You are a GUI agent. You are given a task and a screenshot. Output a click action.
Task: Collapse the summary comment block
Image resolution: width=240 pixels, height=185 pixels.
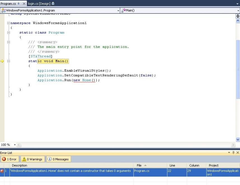pyautogui.click(x=9, y=42)
